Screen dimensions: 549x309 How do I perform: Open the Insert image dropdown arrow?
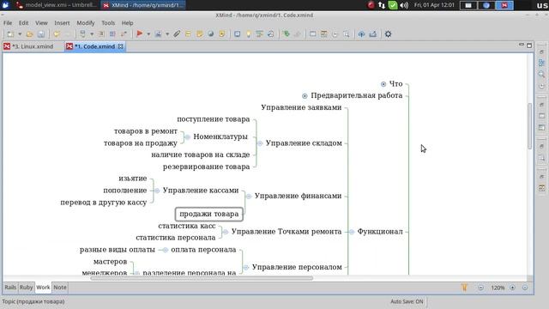(x=167, y=34)
